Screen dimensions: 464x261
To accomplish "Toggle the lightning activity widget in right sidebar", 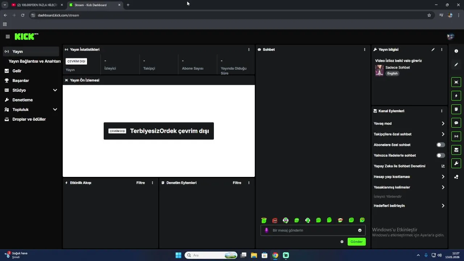I will tap(456, 96).
